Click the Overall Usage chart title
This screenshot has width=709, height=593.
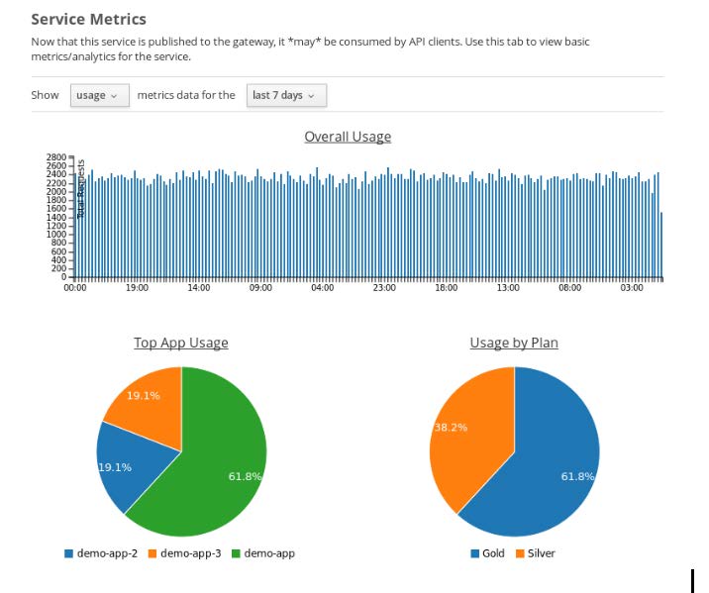coord(348,137)
